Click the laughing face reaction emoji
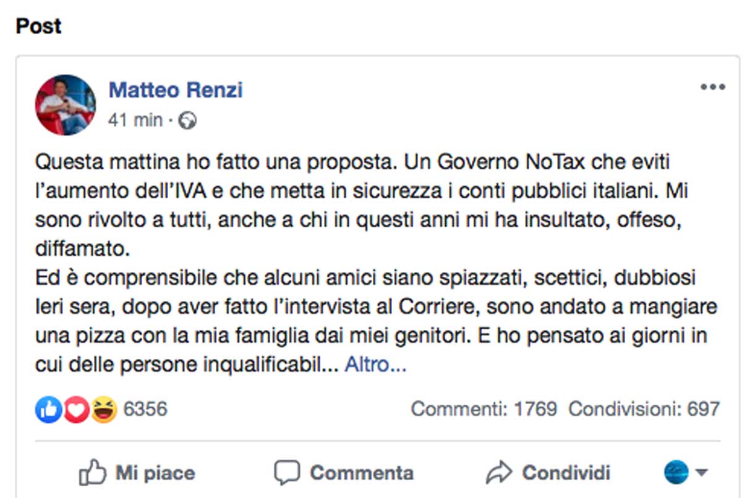This screenshot has height=498, width=742. click(104, 409)
